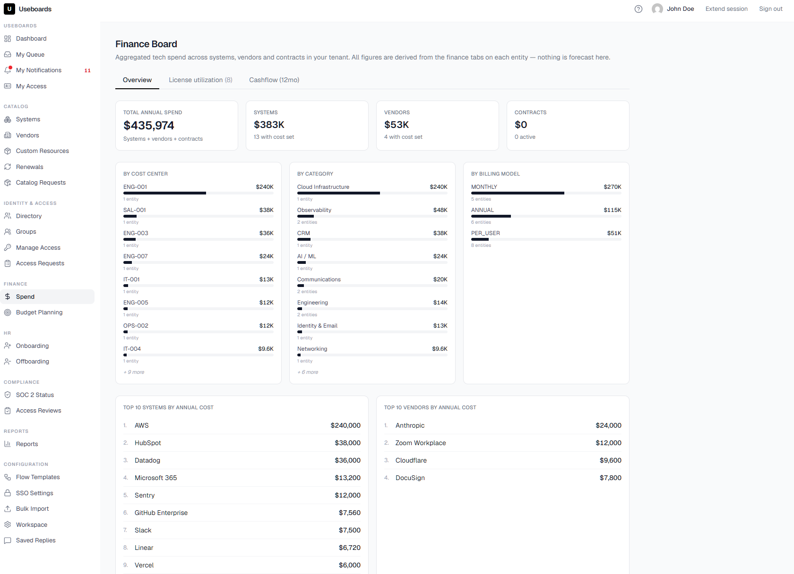Click the Total Annual Spend card

pos(177,126)
